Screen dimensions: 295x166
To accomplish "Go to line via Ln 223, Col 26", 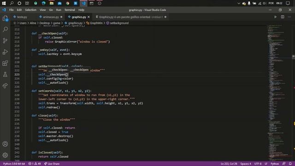I will pyautogui.click(x=229, y=164).
